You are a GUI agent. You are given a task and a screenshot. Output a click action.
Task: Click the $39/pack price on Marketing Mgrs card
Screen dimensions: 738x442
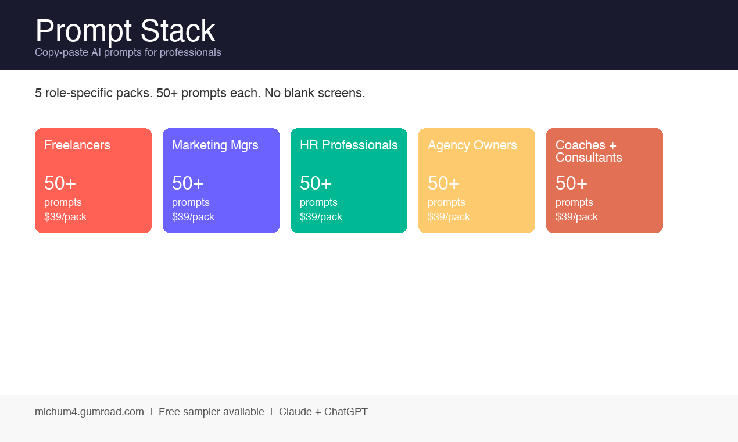(x=193, y=216)
